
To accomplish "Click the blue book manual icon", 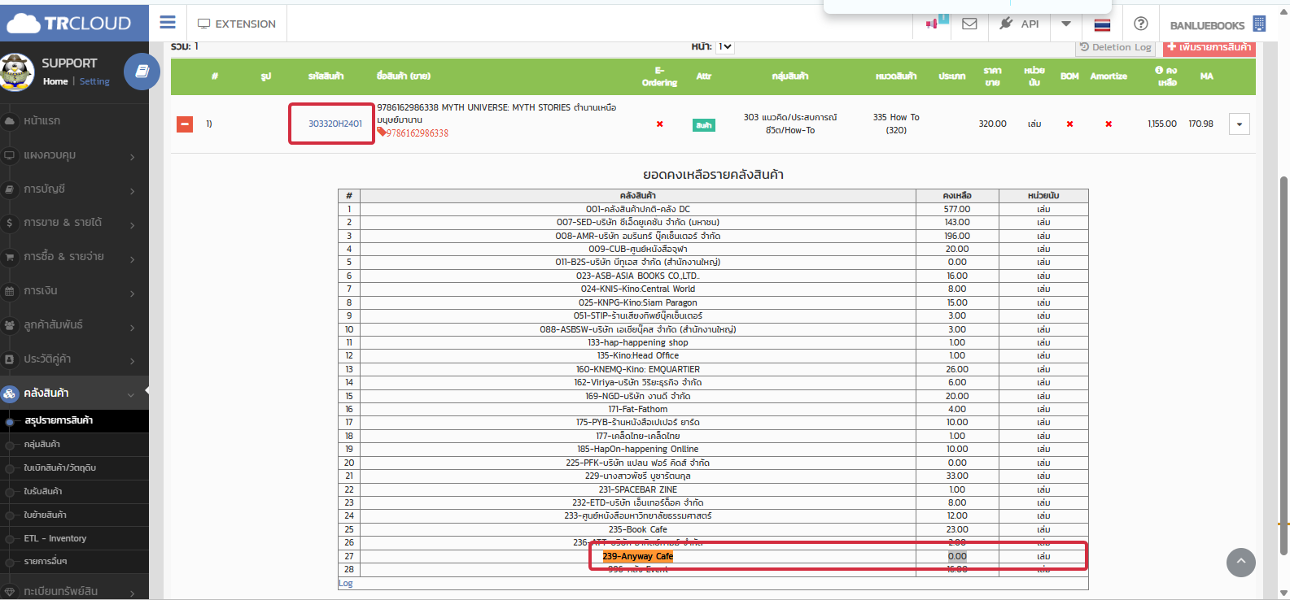I will point(142,72).
